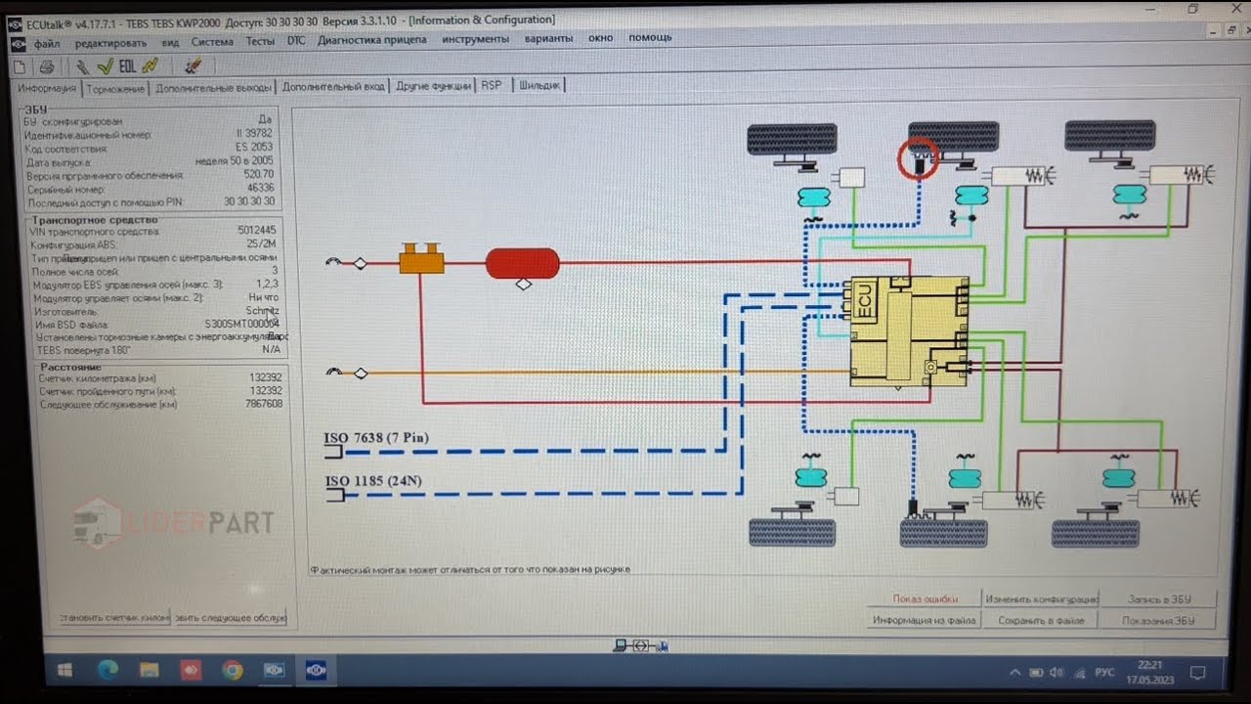
Task: Click the set kilometer counter button
Action: click(115, 618)
